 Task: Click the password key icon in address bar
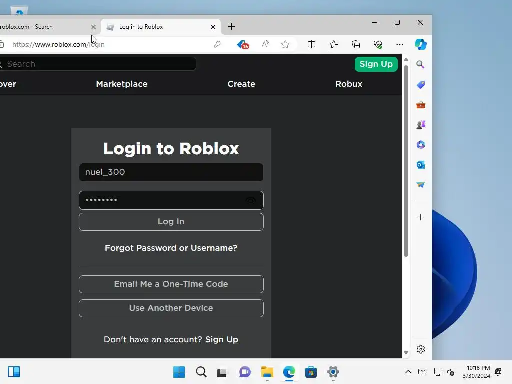click(217, 44)
